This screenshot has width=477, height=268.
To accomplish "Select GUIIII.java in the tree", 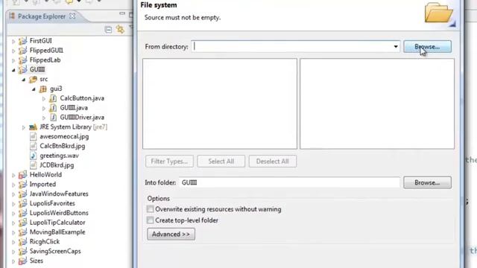I will coord(74,108).
